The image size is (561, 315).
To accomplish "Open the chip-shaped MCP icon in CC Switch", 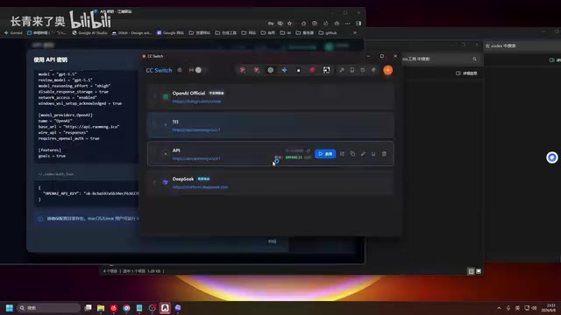I will point(363,70).
